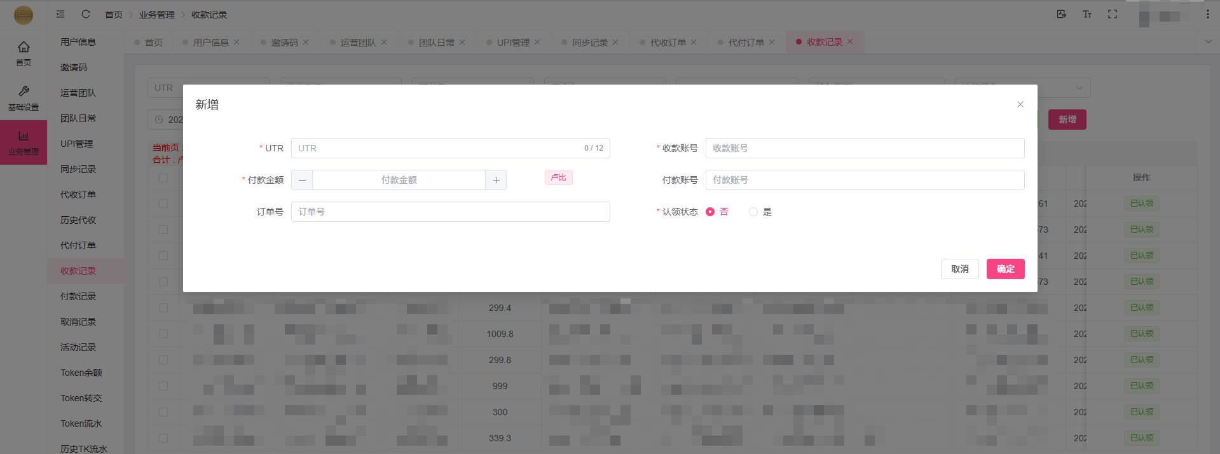
Task: Open 付款记录 in the side menu
Action: pyautogui.click(x=78, y=296)
